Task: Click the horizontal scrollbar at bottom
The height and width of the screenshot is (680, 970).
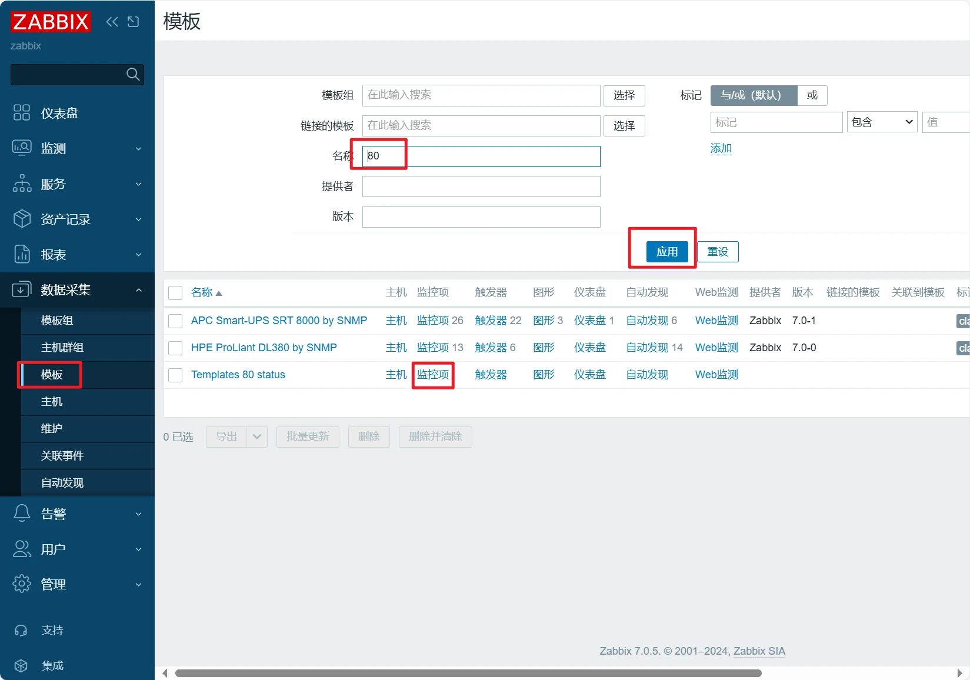Action: click(x=468, y=673)
